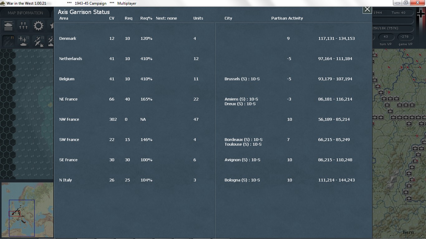The image size is (426, 239).
Task: Click the Denmark Req% value 120%
Action: [146, 39]
